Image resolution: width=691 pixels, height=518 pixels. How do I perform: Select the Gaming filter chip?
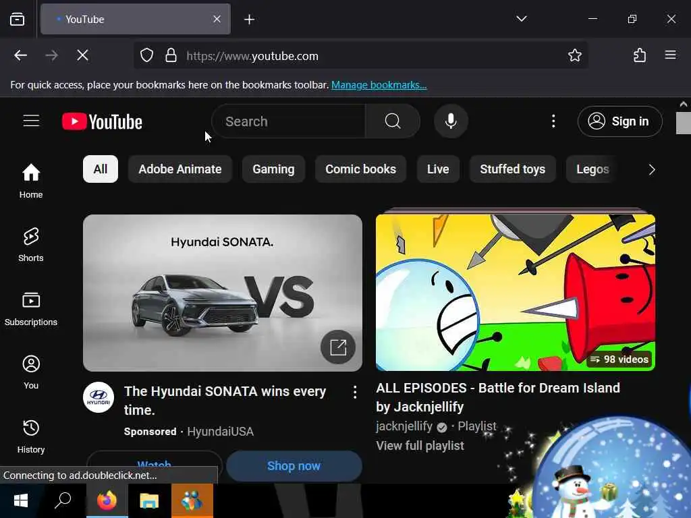(x=273, y=169)
